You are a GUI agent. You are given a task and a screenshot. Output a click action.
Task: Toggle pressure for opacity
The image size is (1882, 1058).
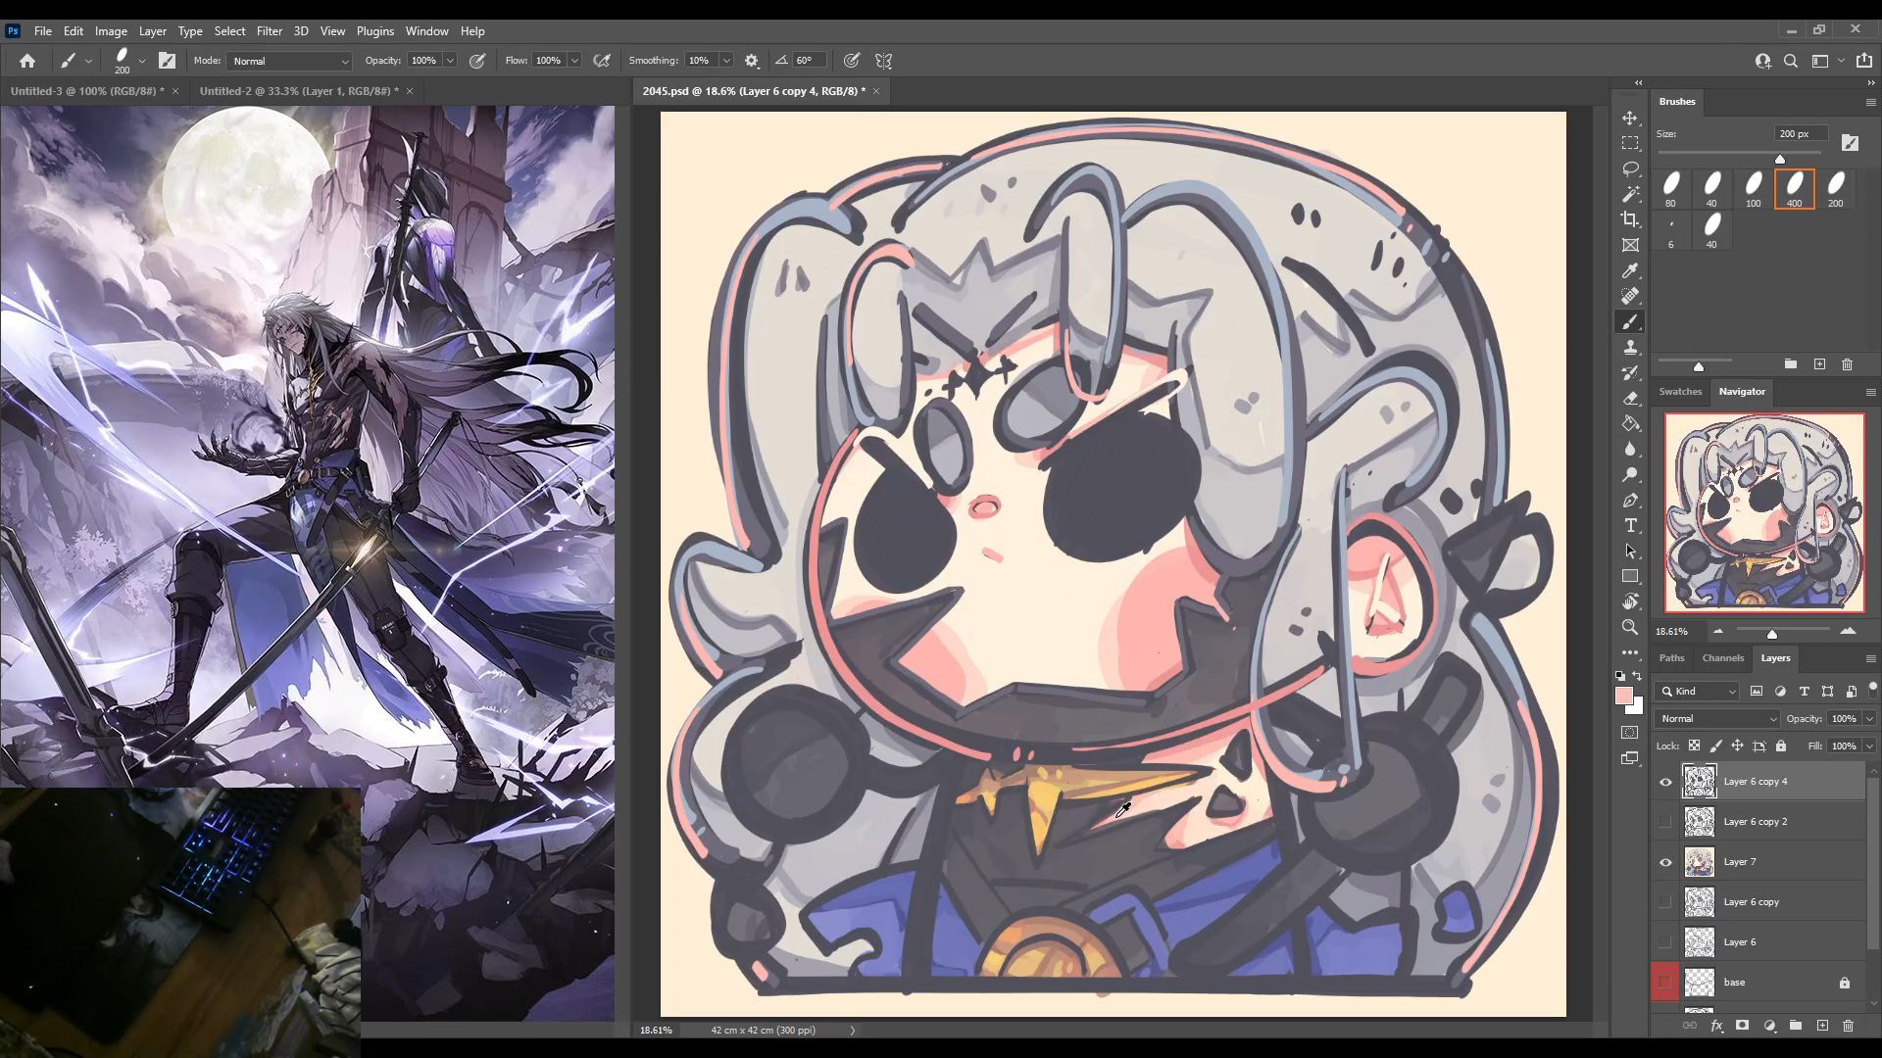477,61
